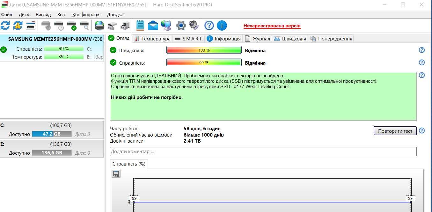Viewport: 432px width, 212px height.
Task: Click help icon beside Швидкодія rating
Action: pos(422,50)
